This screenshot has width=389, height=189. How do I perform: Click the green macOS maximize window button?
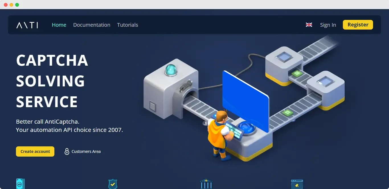[17, 5]
